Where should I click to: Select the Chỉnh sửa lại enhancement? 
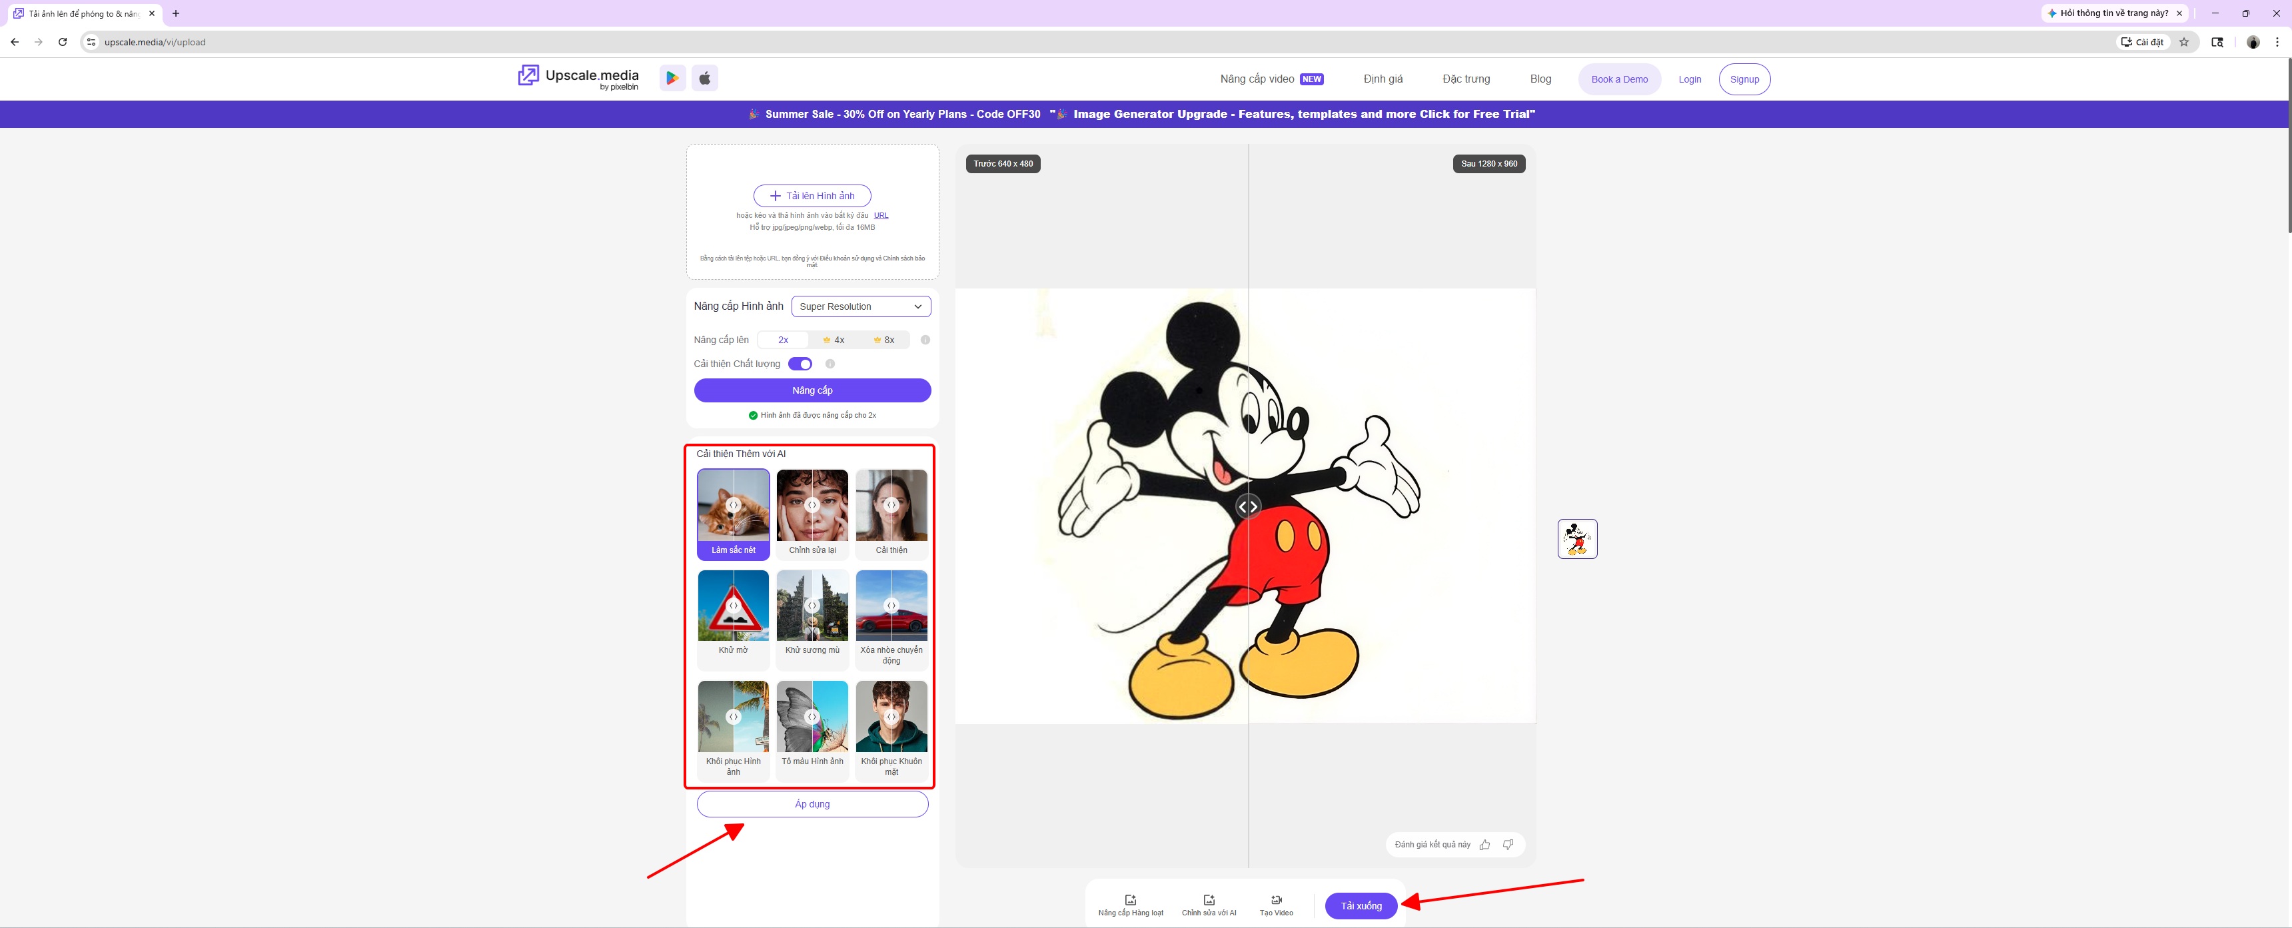[812, 514]
